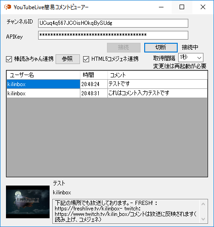Click the 参照 browse button

point(68,59)
